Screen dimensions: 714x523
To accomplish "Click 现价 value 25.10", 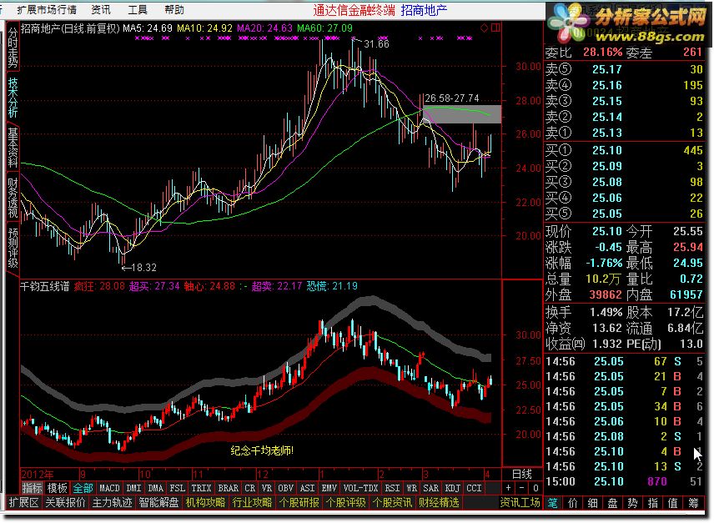I will tap(607, 231).
